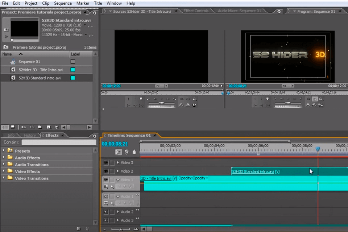Switch the Project panel to Icon view
The height and width of the screenshot is (232, 348).
tap(13, 127)
